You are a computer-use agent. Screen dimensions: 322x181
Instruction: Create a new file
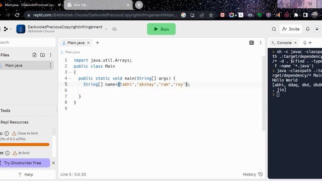click(34, 55)
